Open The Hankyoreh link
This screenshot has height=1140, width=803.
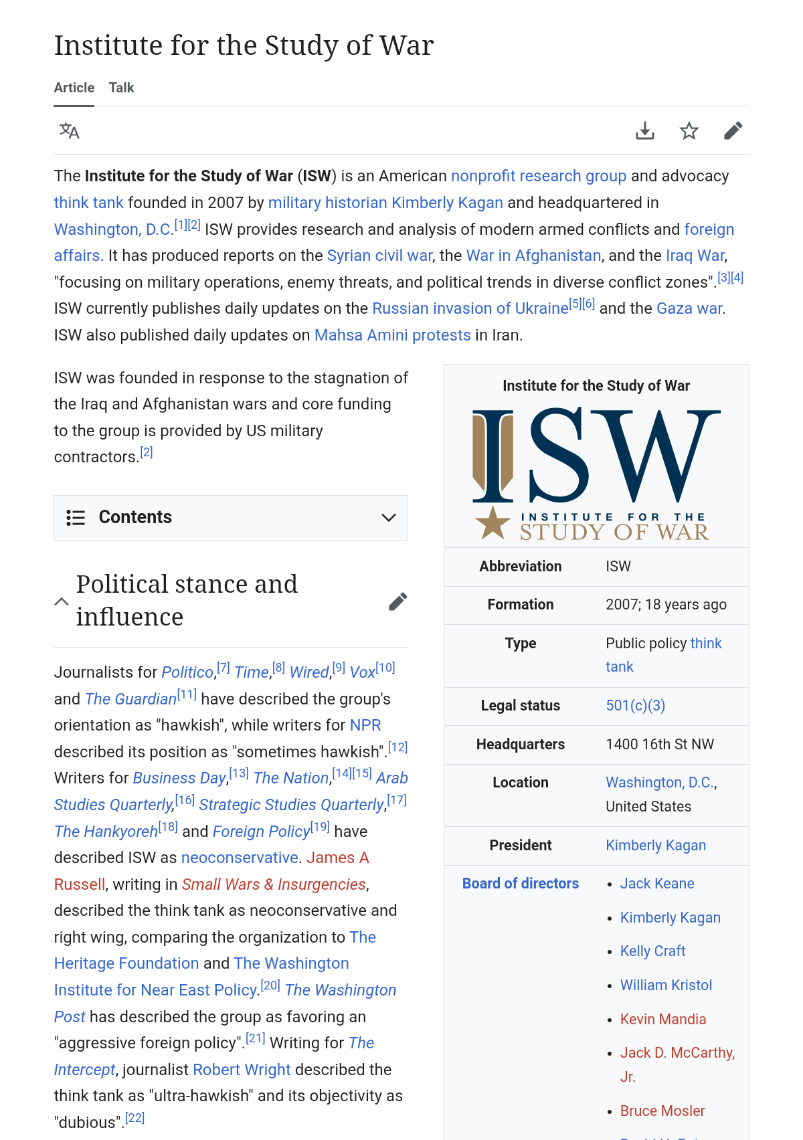(106, 832)
